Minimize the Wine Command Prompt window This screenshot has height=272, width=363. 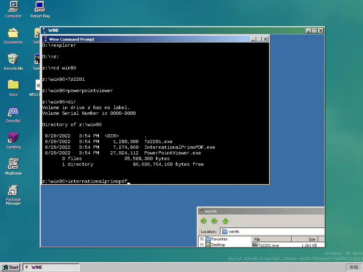[x=253, y=39]
